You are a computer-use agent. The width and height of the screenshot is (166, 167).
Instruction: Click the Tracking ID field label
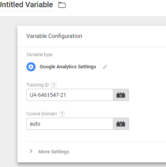pos(37,85)
